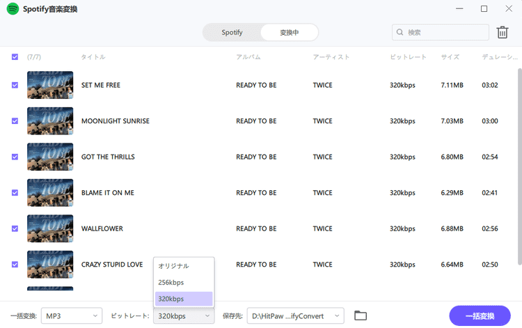Choose 320kbps in the bitrate list
The image size is (522, 328).
coord(184,299)
